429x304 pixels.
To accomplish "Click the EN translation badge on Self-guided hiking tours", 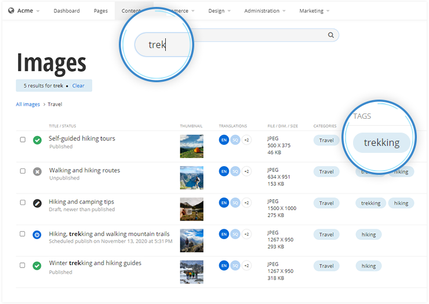I will pos(224,140).
